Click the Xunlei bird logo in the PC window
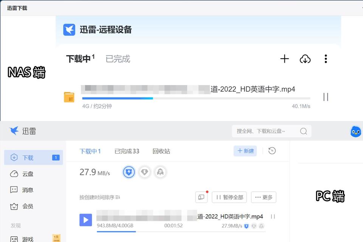 click(14, 131)
